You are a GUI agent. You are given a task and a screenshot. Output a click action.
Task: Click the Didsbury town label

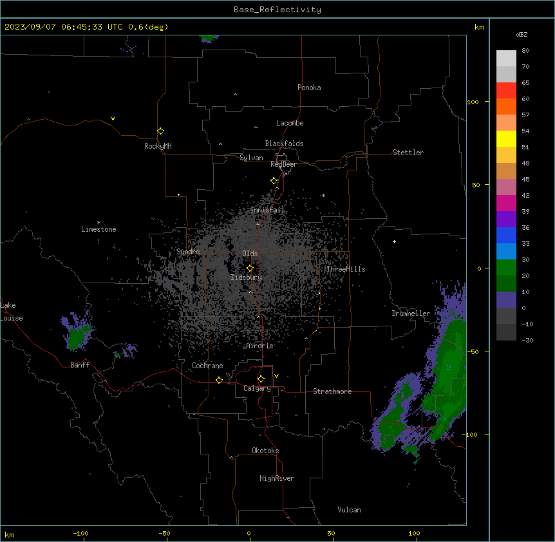(x=247, y=277)
